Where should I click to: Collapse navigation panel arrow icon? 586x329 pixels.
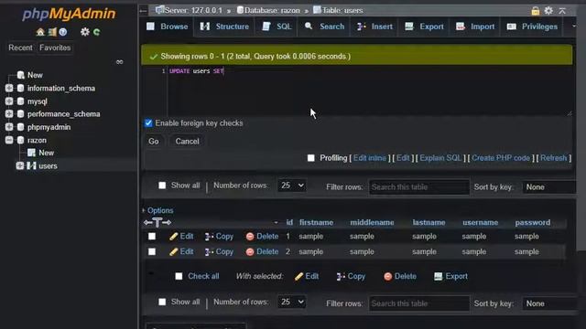tap(144, 11)
